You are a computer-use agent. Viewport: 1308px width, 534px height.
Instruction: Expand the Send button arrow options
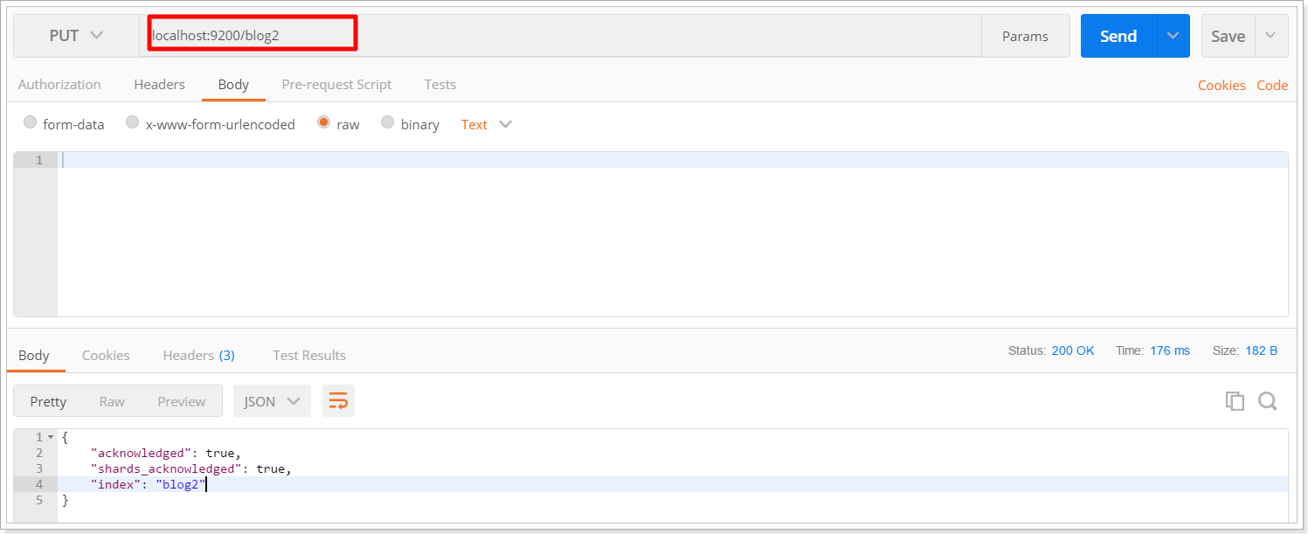[x=1173, y=36]
